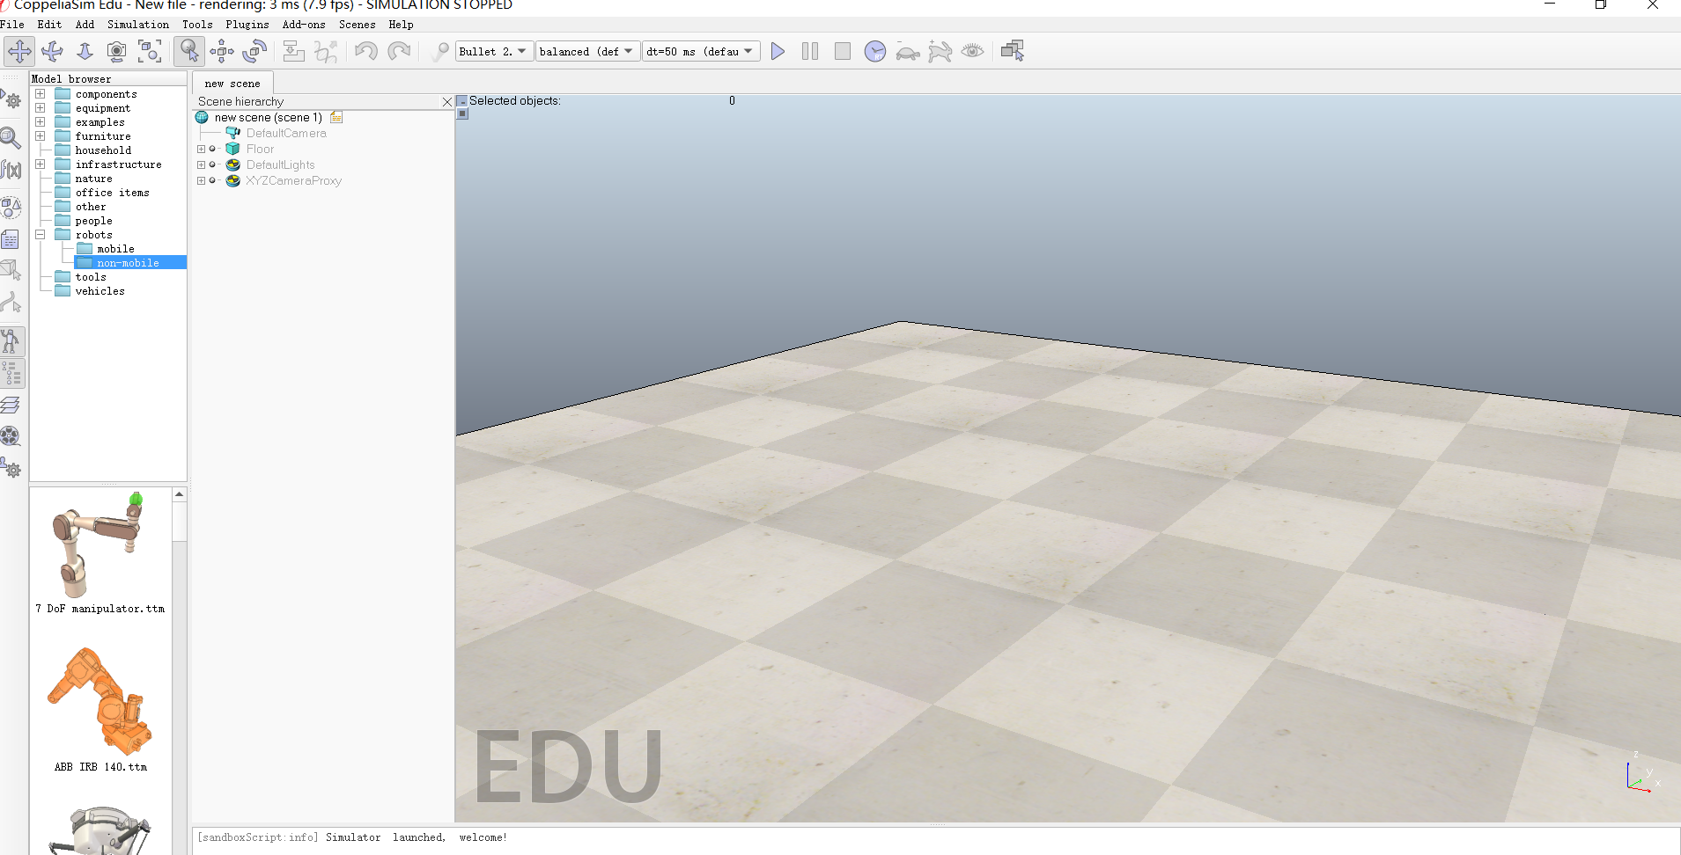The image size is (1681, 855).
Task: Open the Simulation menu
Action: tap(138, 25)
